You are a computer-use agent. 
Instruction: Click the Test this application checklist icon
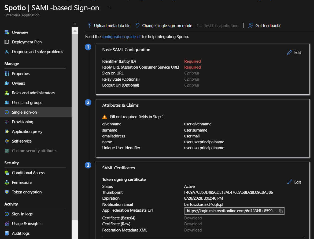click(x=200, y=25)
